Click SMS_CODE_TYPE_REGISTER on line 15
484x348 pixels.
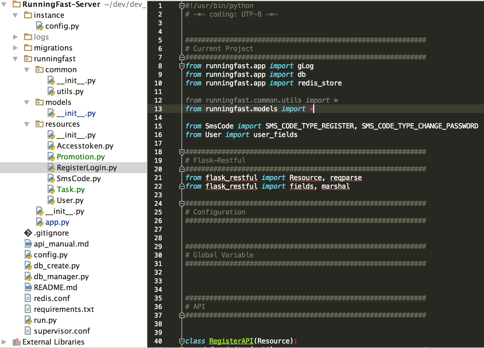(x=310, y=126)
